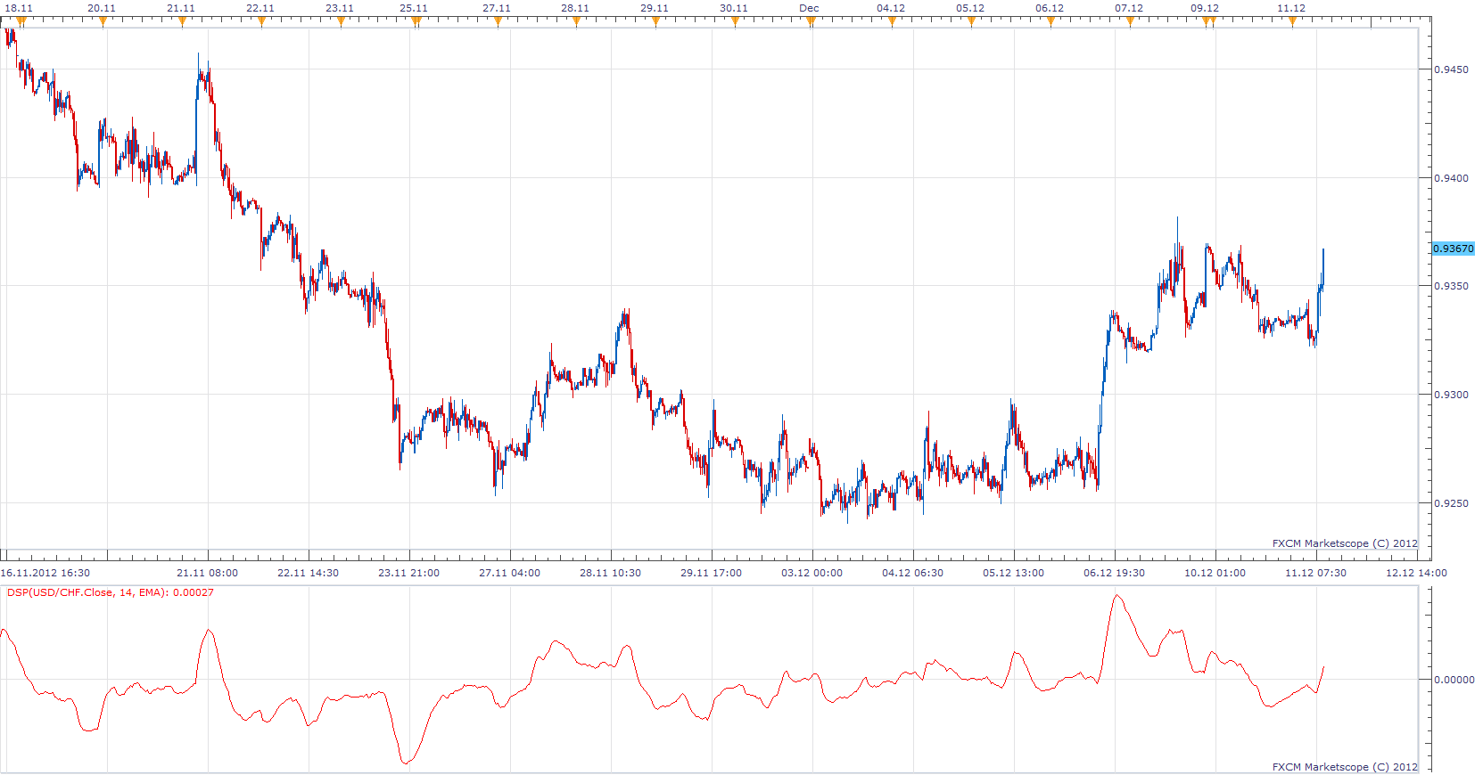Screen dimensions: 1483x775
Task: Select the DSP(USD/CHF.Close, 14, EMA) indicator label
Action: 111,592
